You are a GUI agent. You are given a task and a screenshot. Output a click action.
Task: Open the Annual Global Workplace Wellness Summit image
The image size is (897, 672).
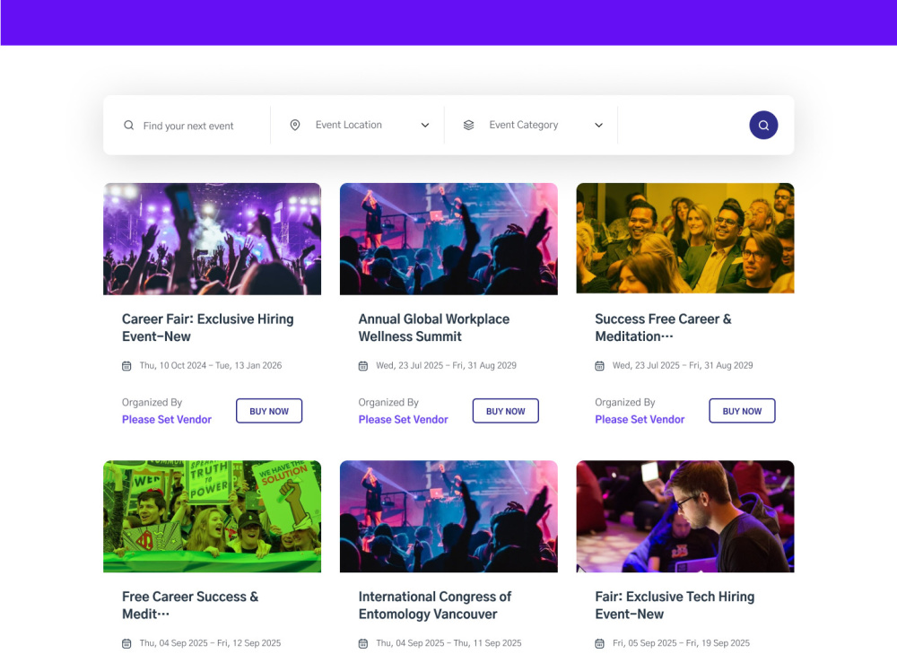(x=448, y=239)
